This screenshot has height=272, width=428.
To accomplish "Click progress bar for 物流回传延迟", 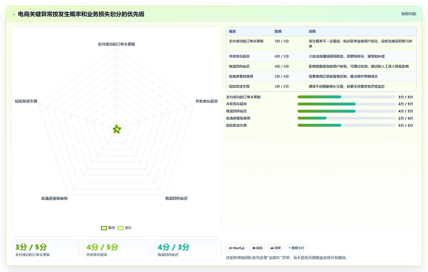I will [347, 111].
